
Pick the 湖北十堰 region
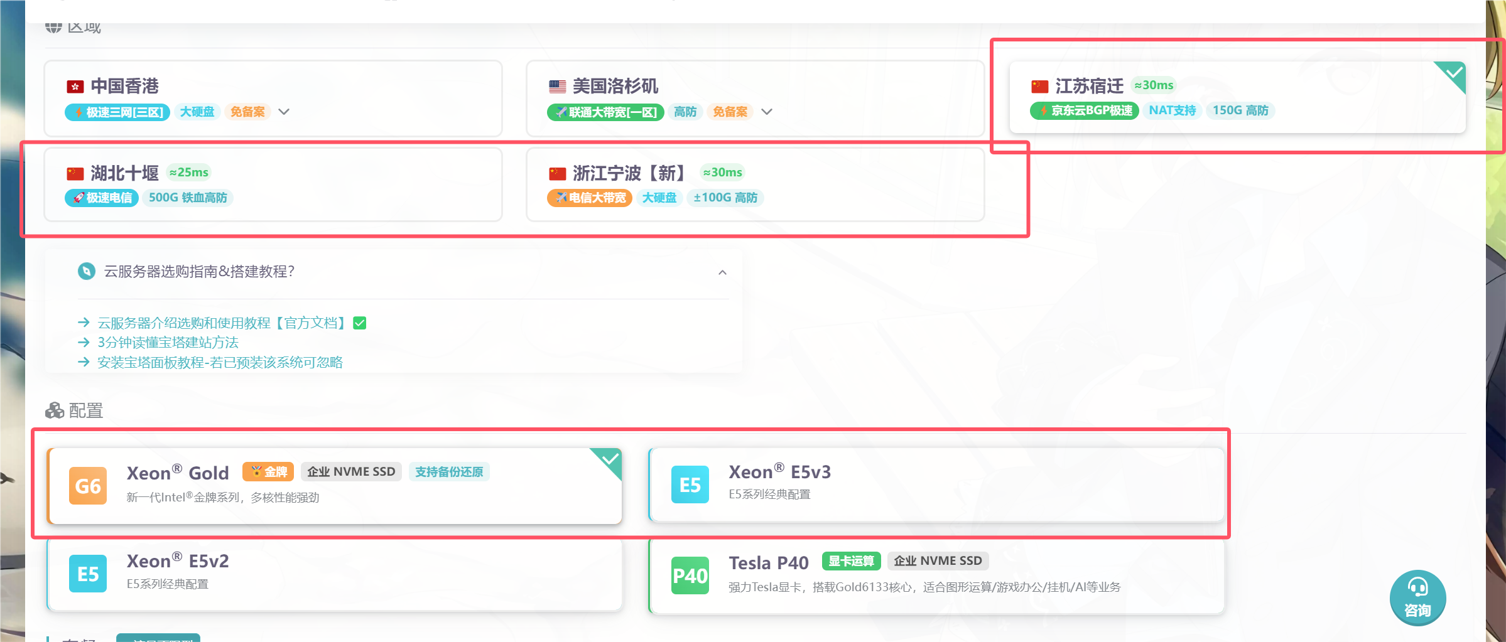273,185
